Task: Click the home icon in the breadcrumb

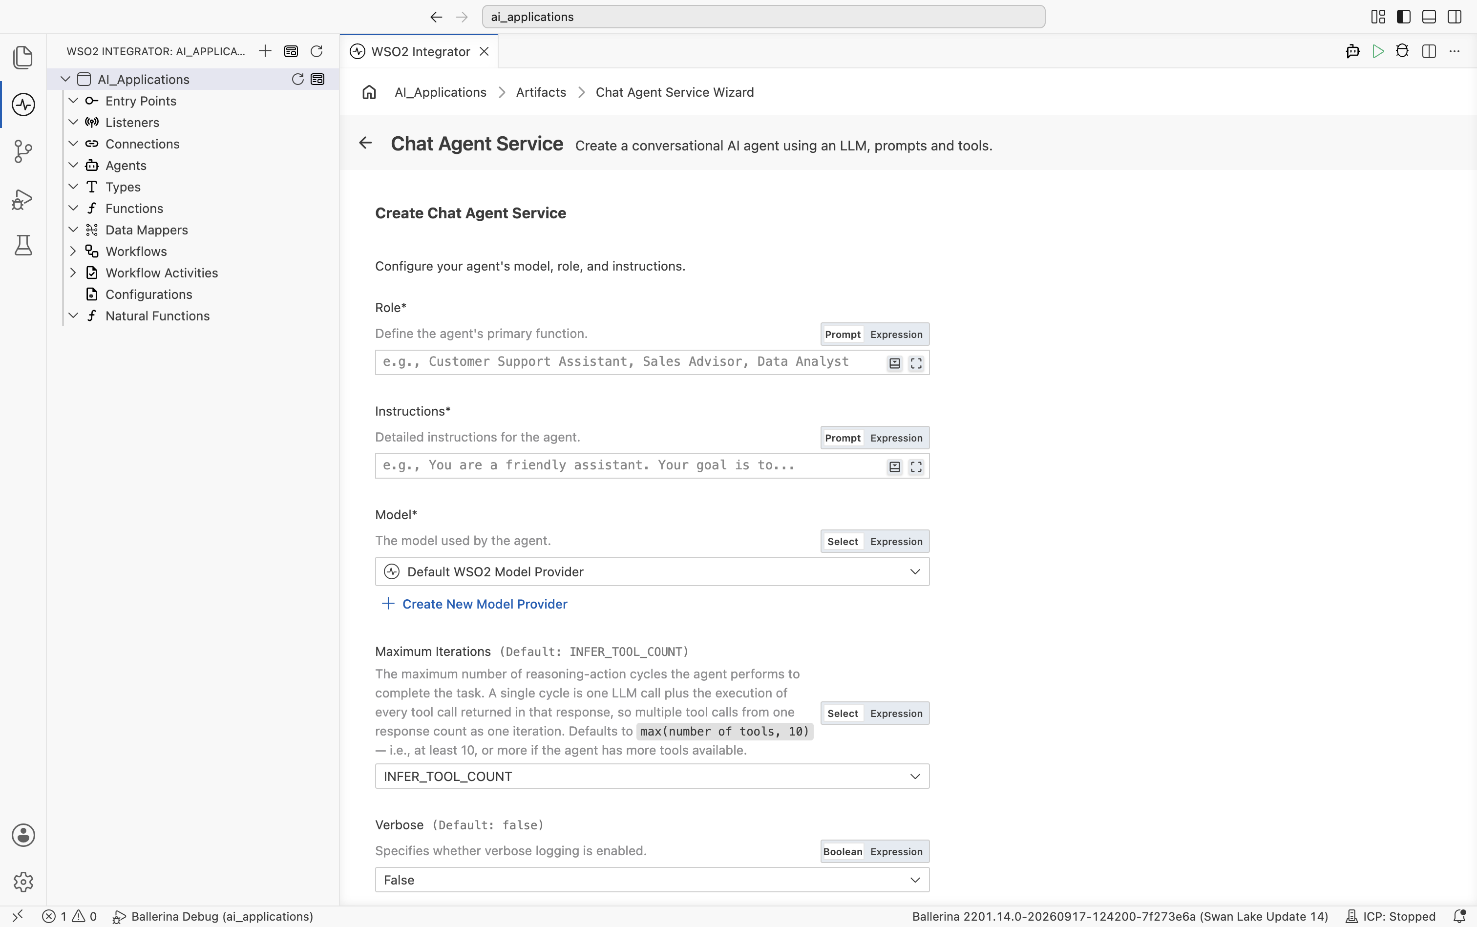Action: click(x=369, y=92)
